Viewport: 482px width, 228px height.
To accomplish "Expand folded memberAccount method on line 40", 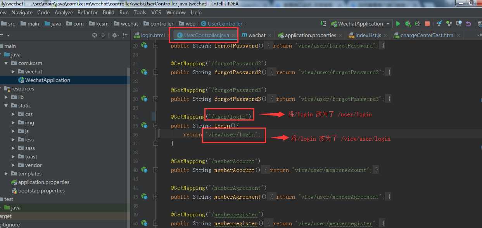I will [x=155, y=170].
